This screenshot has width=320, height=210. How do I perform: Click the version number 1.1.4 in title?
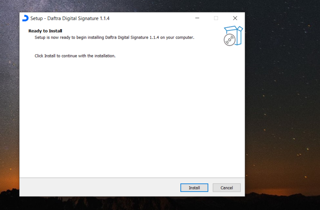[102, 18]
